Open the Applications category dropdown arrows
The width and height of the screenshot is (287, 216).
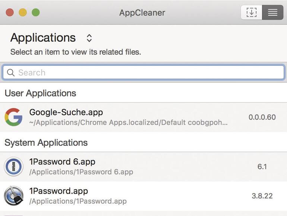coord(89,38)
